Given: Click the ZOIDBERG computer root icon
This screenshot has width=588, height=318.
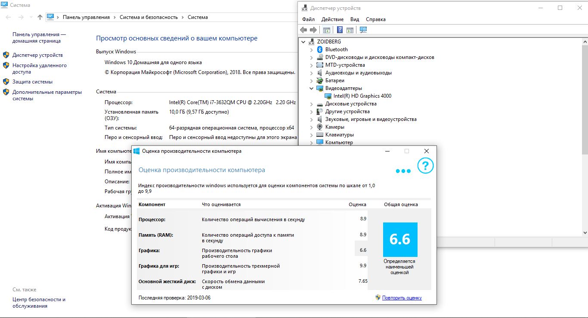Looking at the screenshot, I should pos(312,42).
